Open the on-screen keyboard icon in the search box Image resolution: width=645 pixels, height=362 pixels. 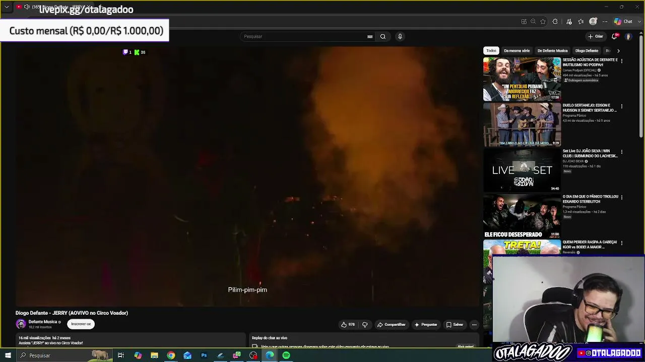(370, 36)
